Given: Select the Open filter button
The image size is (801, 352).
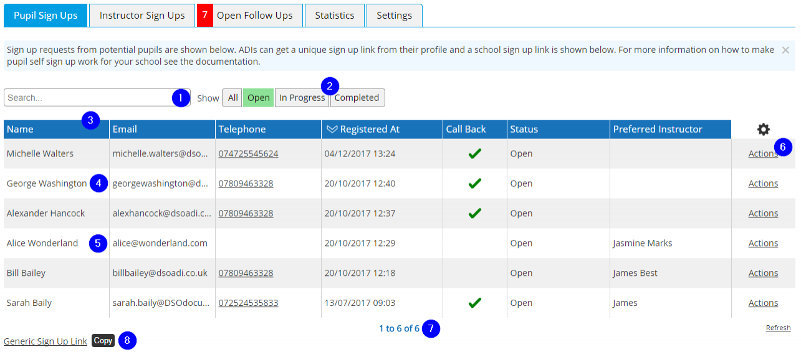Looking at the screenshot, I should 258,98.
